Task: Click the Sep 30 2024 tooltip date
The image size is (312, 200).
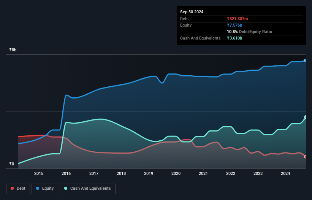Action: [192, 12]
